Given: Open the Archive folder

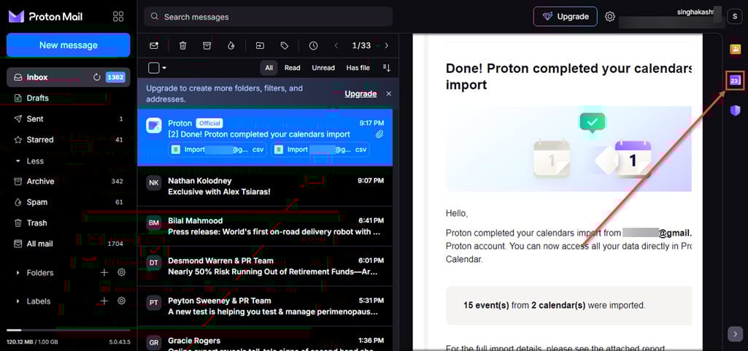Looking at the screenshot, I should click(x=68, y=181).
